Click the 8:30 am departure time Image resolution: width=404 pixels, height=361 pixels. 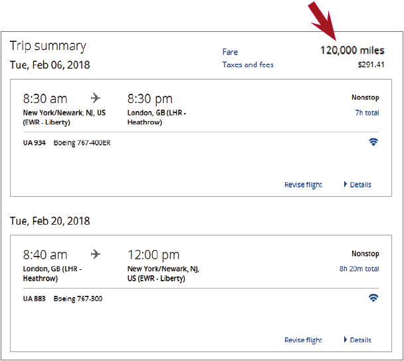click(x=45, y=99)
